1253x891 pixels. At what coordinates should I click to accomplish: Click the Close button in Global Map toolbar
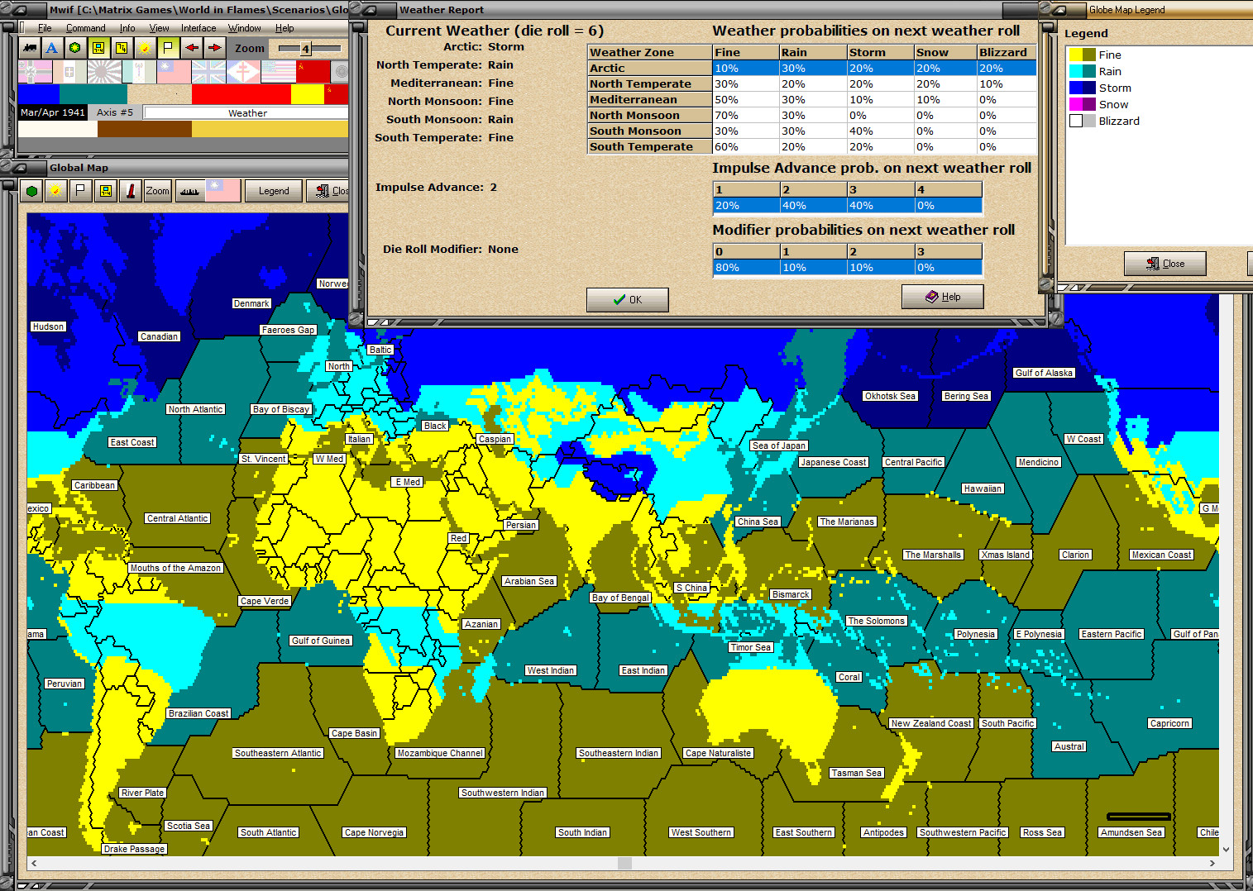(328, 191)
